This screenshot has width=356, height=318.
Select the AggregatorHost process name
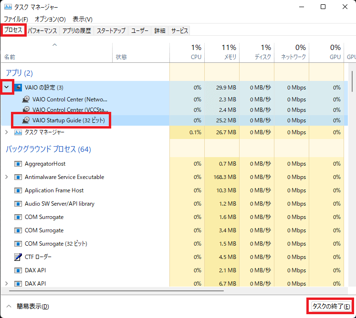pyautogui.click(x=45, y=164)
